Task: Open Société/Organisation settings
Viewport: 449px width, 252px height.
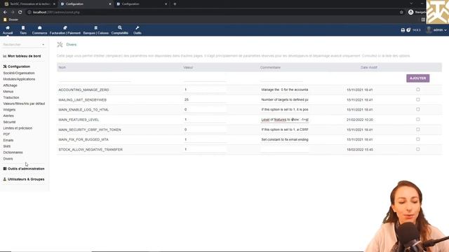Action: 19,73
